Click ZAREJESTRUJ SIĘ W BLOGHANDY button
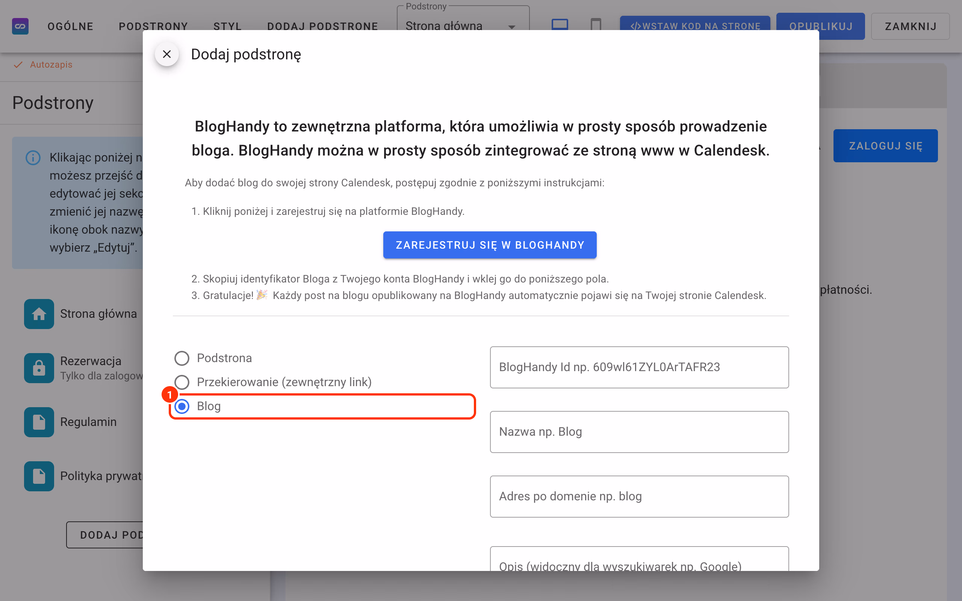Viewport: 962px width, 601px height. pyautogui.click(x=490, y=245)
